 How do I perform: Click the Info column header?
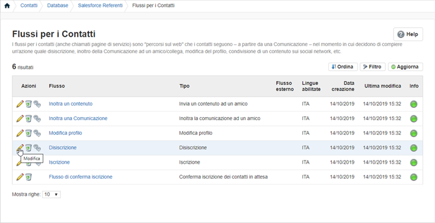point(414,86)
